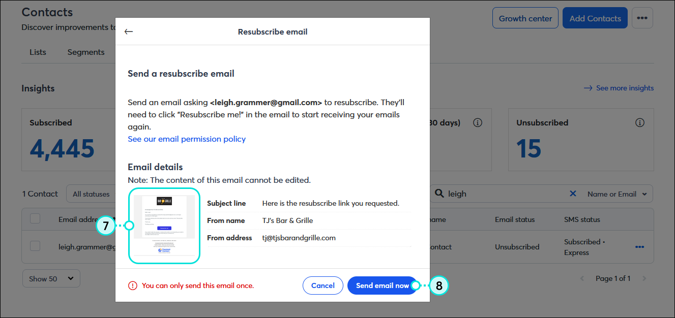Open row actions menu for leigh.grammer contact

pos(640,247)
